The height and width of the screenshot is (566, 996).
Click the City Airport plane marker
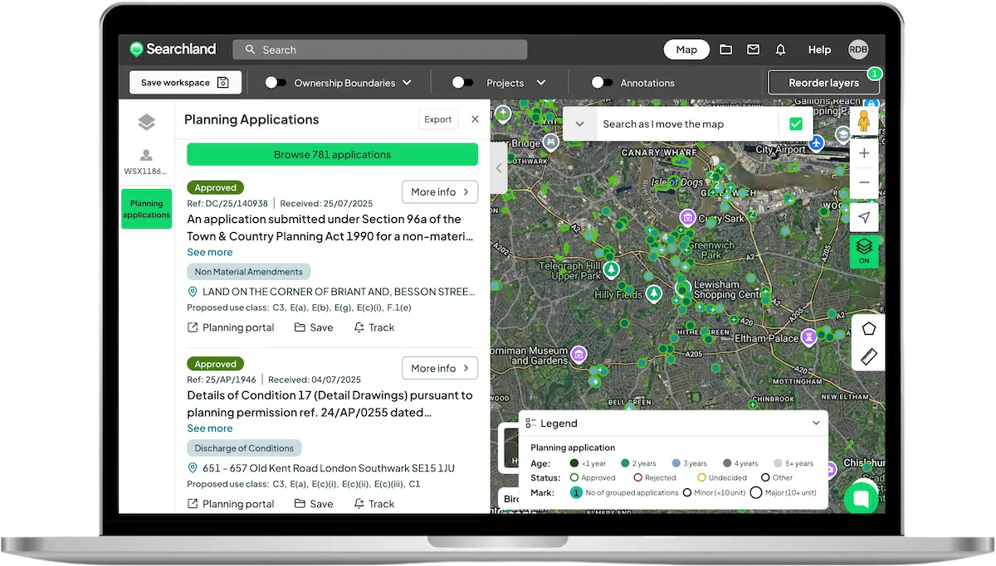click(x=818, y=143)
